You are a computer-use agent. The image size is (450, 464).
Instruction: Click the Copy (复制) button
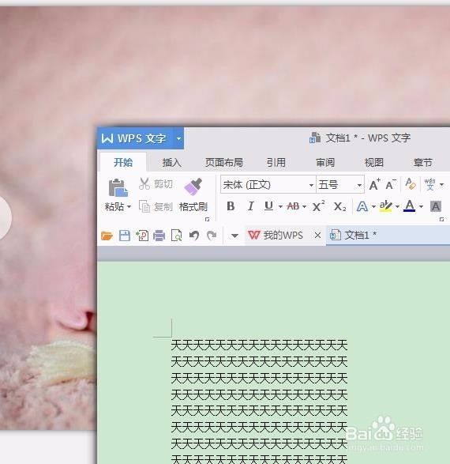pyautogui.click(x=156, y=206)
